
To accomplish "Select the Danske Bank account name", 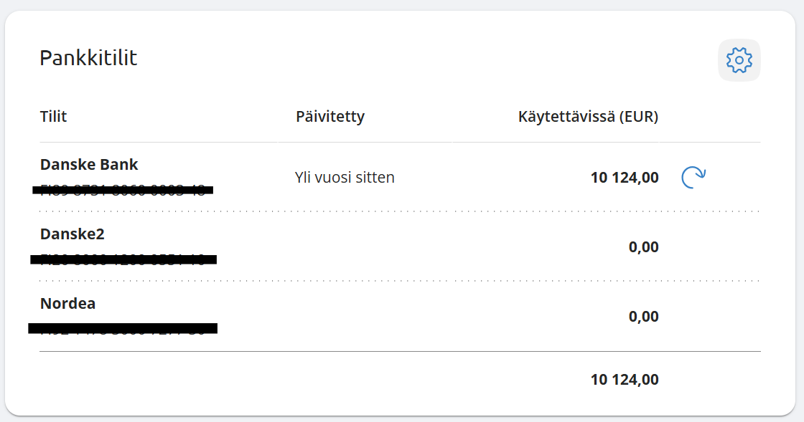I will click(89, 165).
